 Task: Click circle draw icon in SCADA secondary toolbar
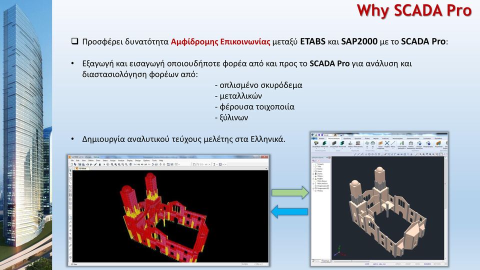coord(369,154)
